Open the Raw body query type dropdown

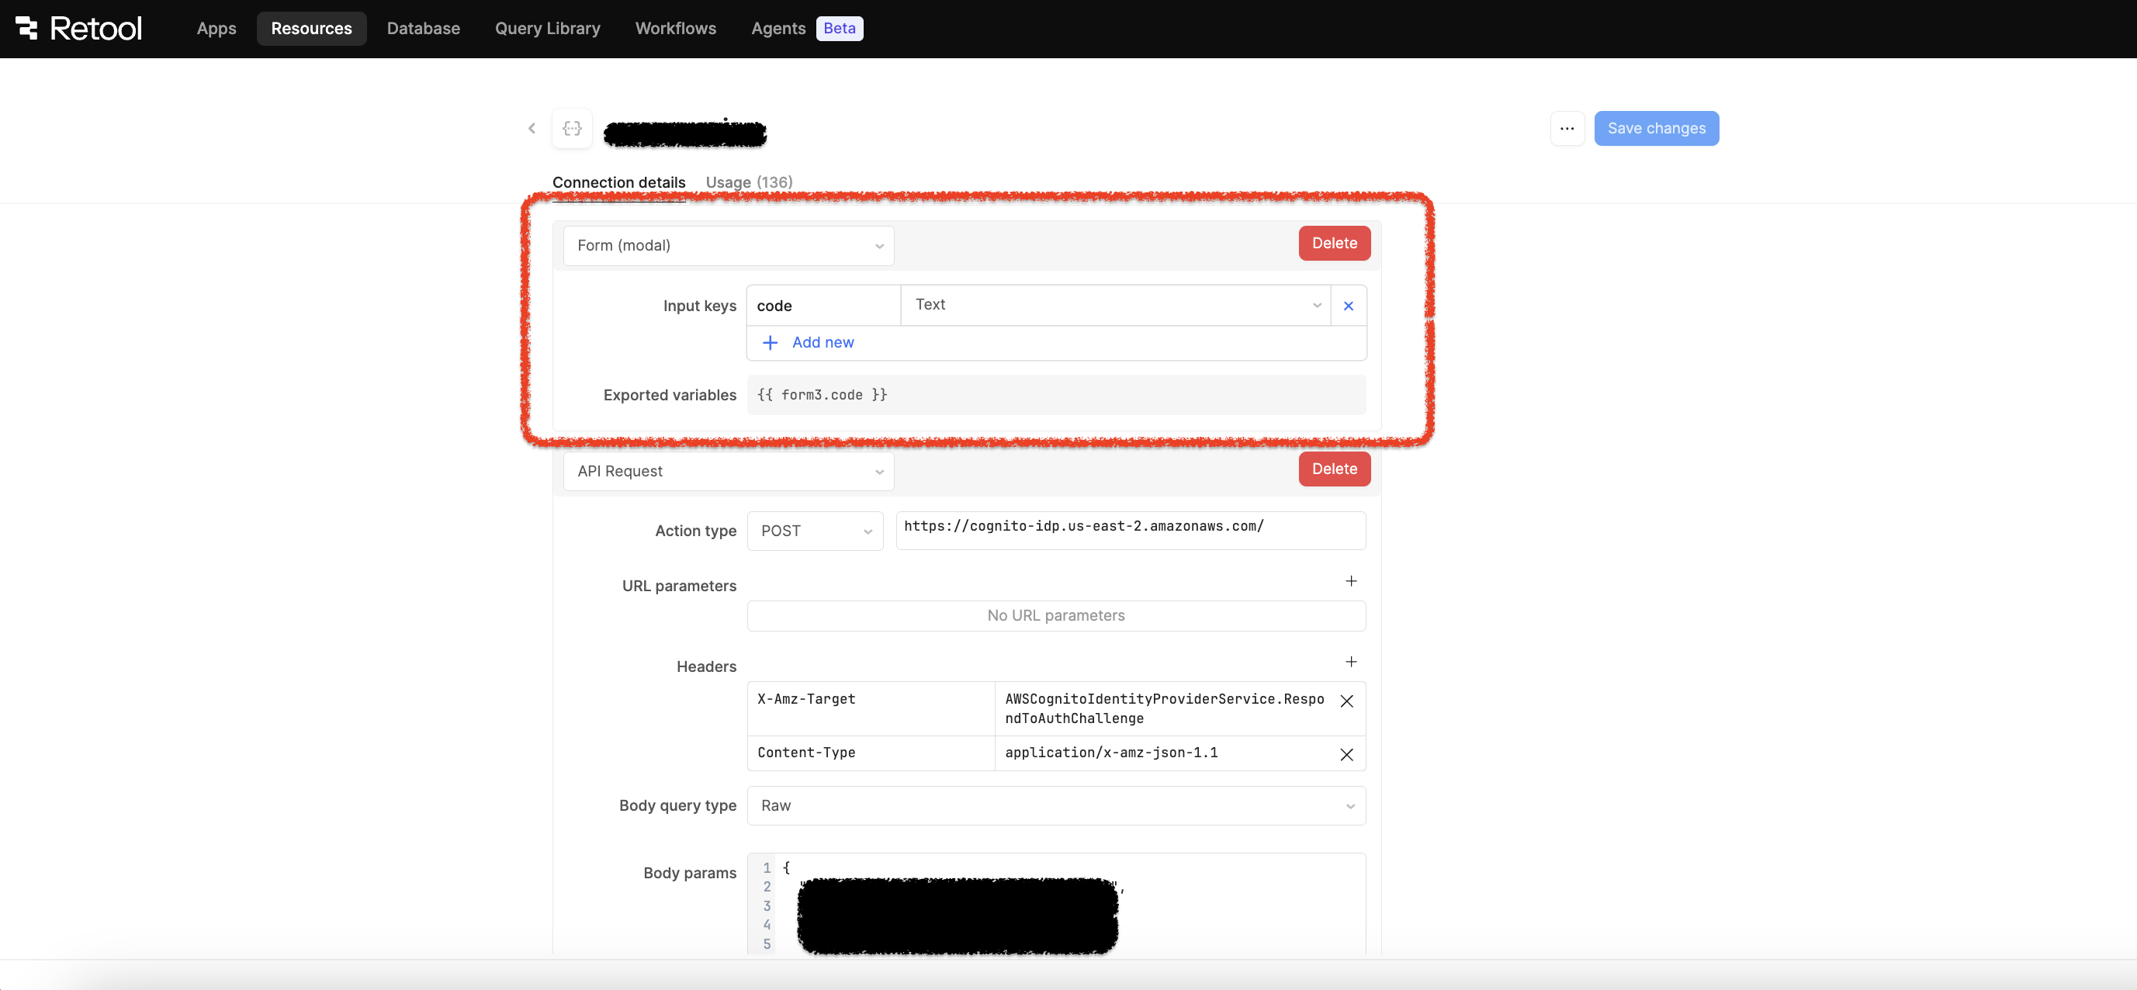[x=1055, y=806]
